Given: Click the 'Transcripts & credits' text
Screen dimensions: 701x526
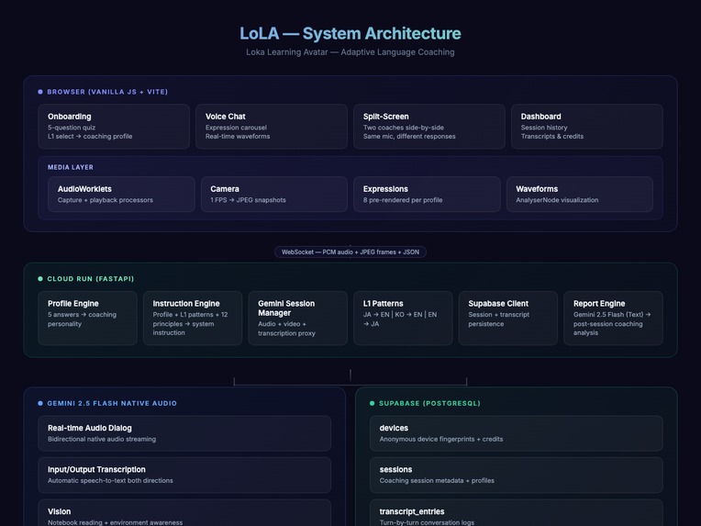Looking at the screenshot, I should (x=552, y=137).
